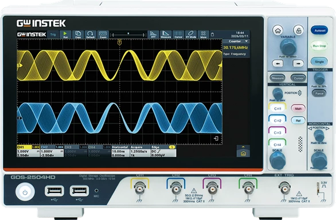This screenshot has height=220, width=336.
Task: Push the vertical SCALE knob
Action: pyautogui.click(x=278, y=161)
